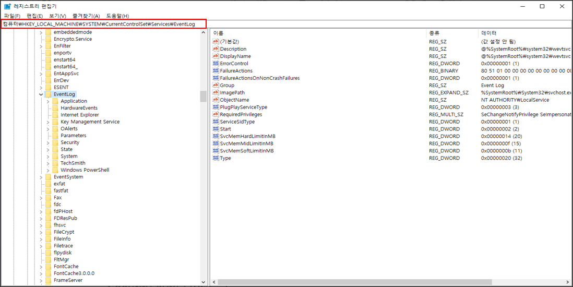Click the Group string value icon

pyautogui.click(x=216, y=85)
